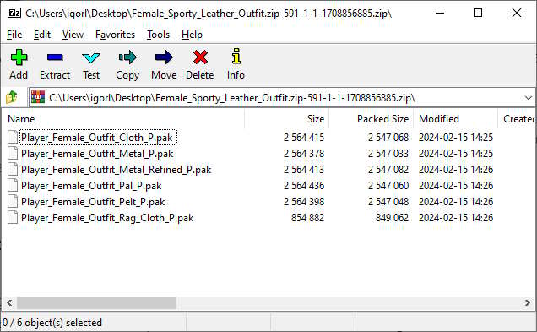Select file icon of Player_Female_Outfit_Metal_Refined_P.pak
537x332 pixels.
(x=13, y=169)
